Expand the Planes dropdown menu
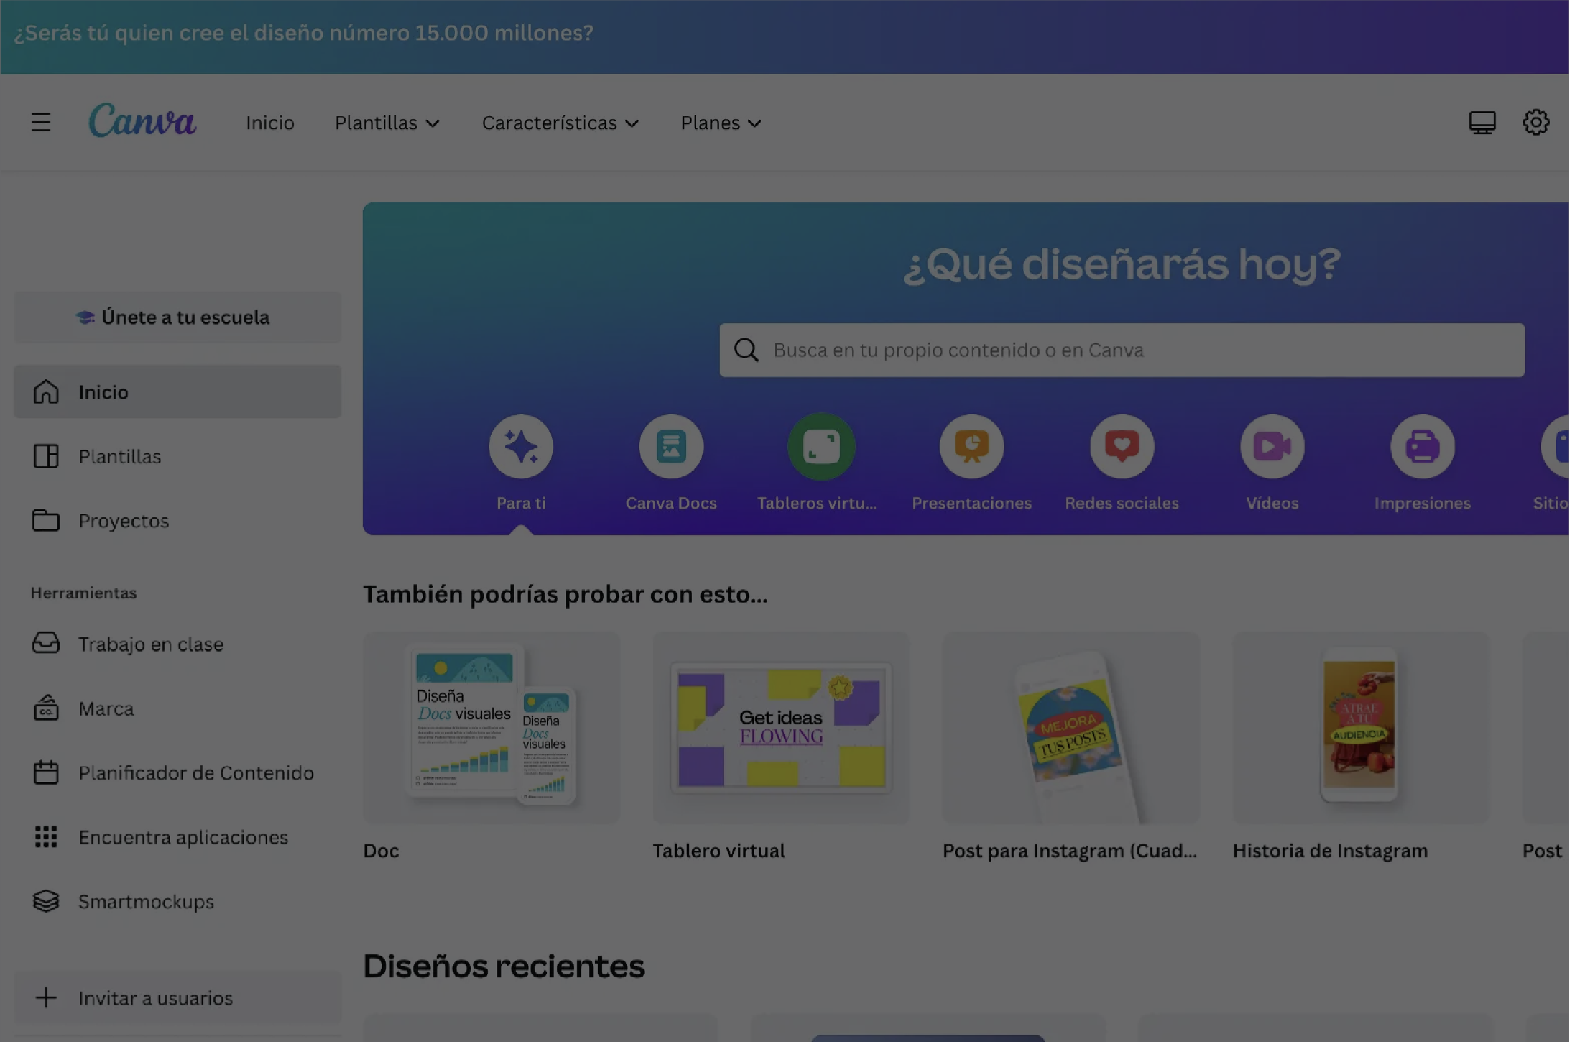Viewport: 1569px width, 1042px height. coord(720,123)
